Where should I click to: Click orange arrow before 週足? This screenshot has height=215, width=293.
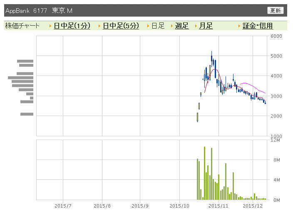[x=172, y=26]
